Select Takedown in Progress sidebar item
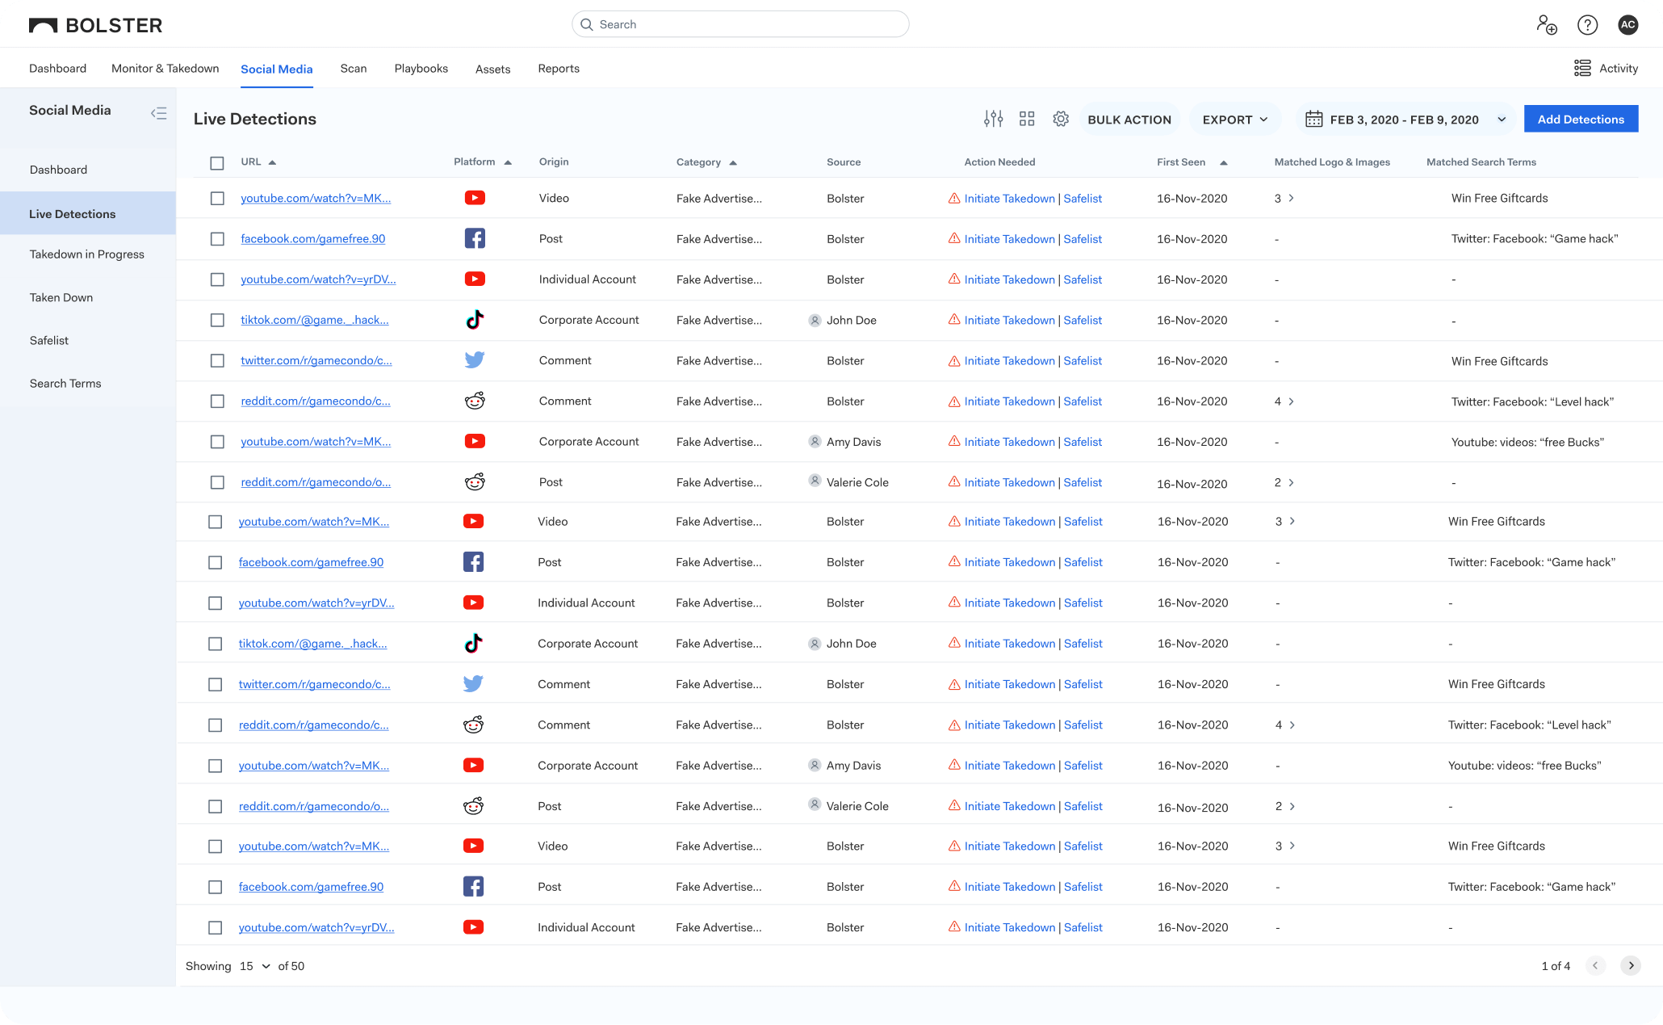Image resolution: width=1663 pixels, height=1025 pixels. [x=87, y=254]
